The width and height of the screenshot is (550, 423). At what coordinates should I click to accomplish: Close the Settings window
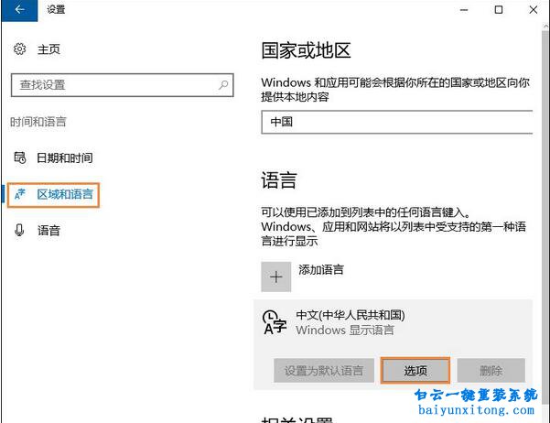tap(534, 10)
